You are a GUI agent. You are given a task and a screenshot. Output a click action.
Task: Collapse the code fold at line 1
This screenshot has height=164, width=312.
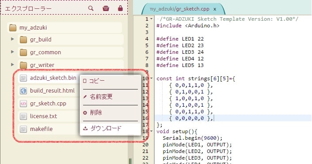pyautogui.click(x=152, y=19)
